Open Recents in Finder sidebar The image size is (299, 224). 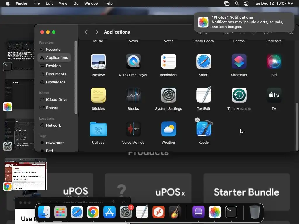tap(54, 50)
